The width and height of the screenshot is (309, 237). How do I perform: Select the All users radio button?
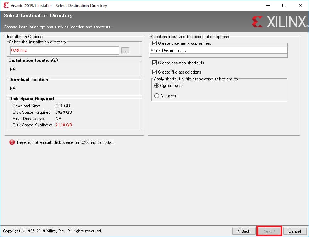(156, 96)
